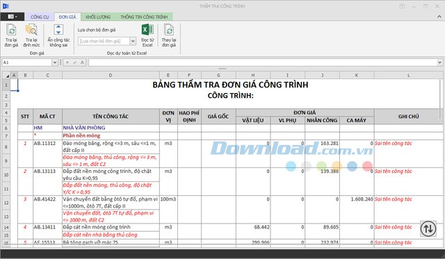Select column H header
Image resolution: width=445 pixels, height=259 pixels.
pos(253,76)
